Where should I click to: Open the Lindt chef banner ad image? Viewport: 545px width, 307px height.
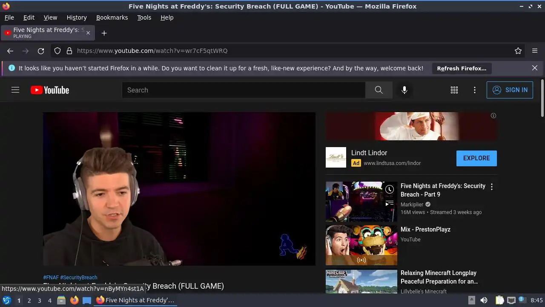pos(411,126)
